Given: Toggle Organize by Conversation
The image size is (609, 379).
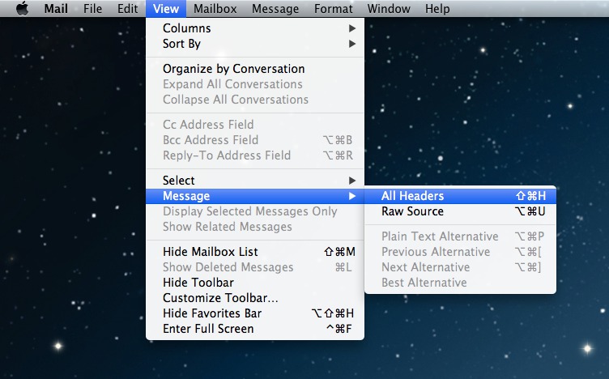Looking at the screenshot, I should pyautogui.click(x=255, y=68).
